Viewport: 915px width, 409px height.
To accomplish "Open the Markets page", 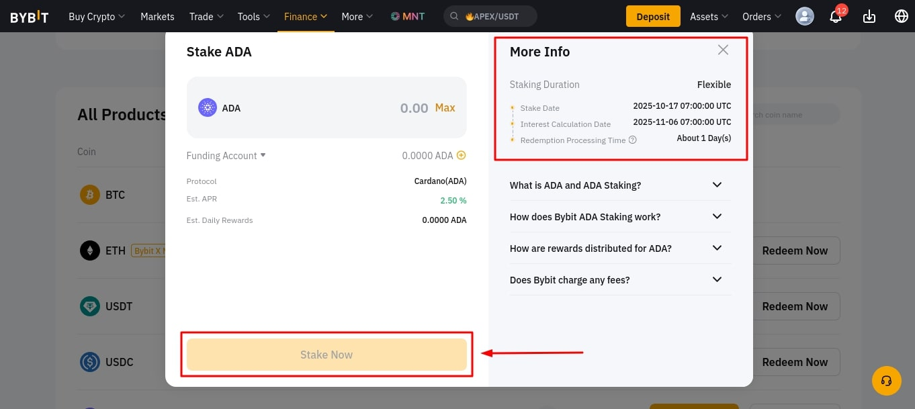I will [x=157, y=17].
